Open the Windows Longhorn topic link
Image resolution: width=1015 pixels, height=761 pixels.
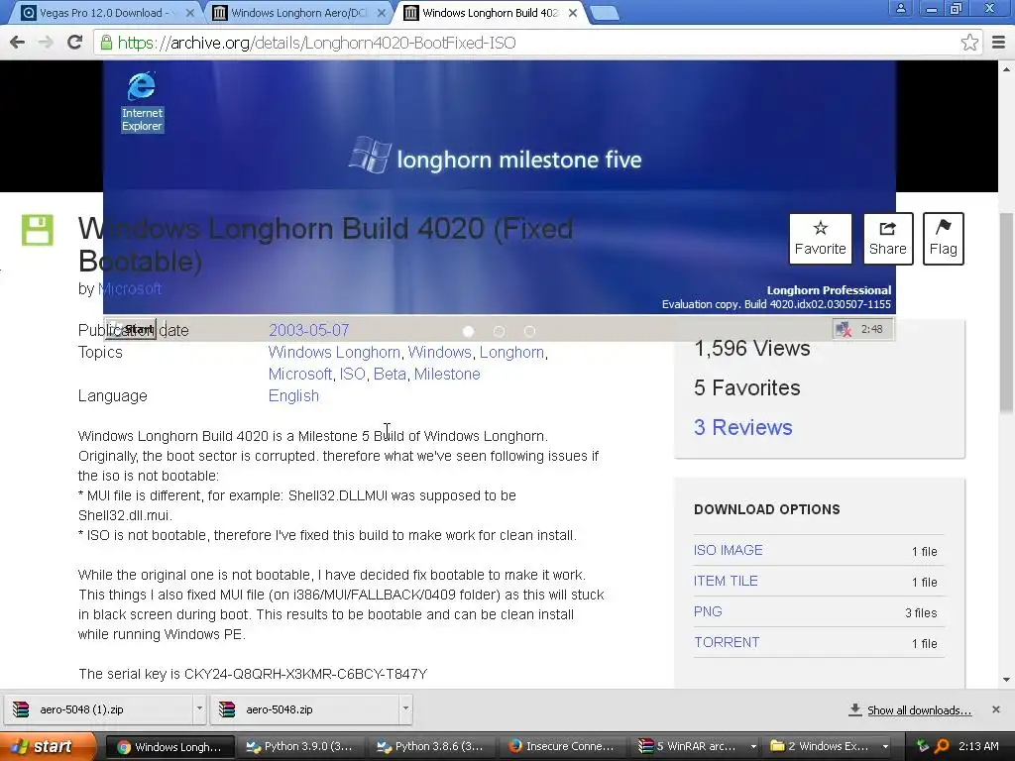[x=334, y=352]
